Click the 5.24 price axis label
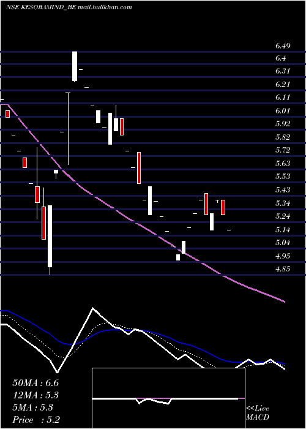Image resolution: width=306 pixels, height=429 pixels. click(x=283, y=216)
